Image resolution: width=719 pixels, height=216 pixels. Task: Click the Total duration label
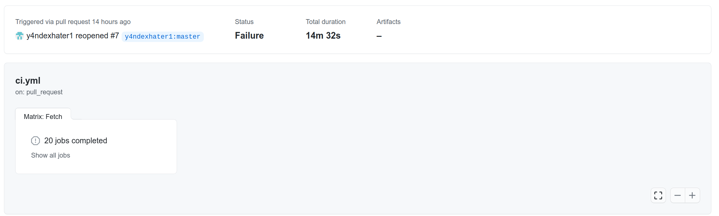coord(325,22)
